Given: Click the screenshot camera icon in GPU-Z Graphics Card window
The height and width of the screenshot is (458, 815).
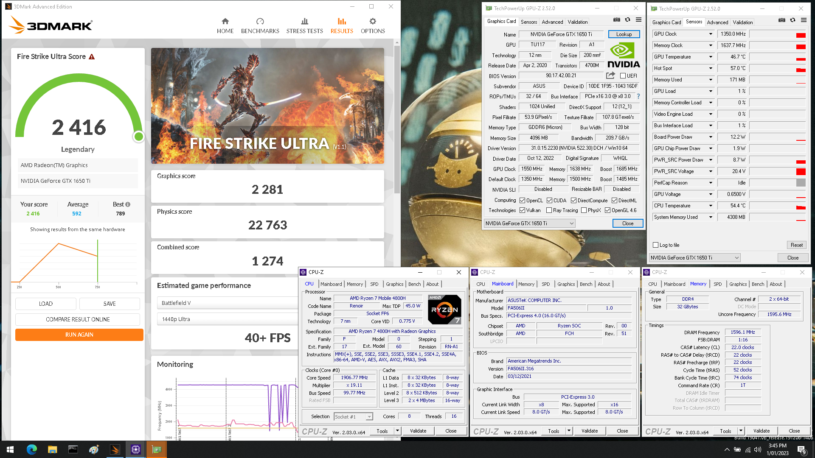Looking at the screenshot, I should [617, 20].
